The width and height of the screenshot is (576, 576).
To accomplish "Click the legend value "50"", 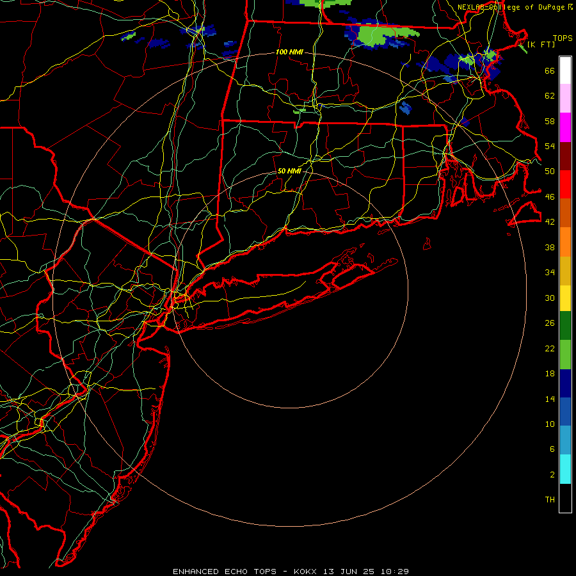I will pos(550,172).
